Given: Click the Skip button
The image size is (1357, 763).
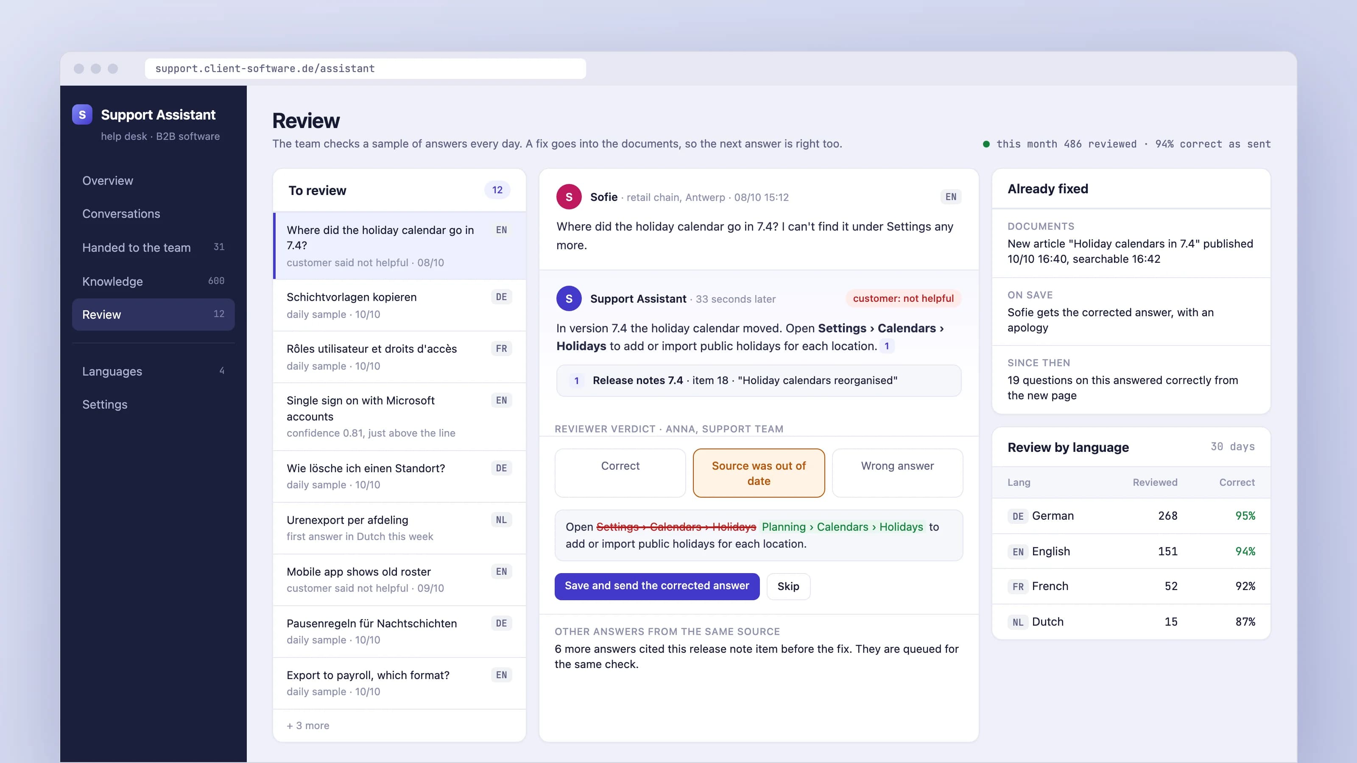Looking at the screenshot, I should [788, 586].
